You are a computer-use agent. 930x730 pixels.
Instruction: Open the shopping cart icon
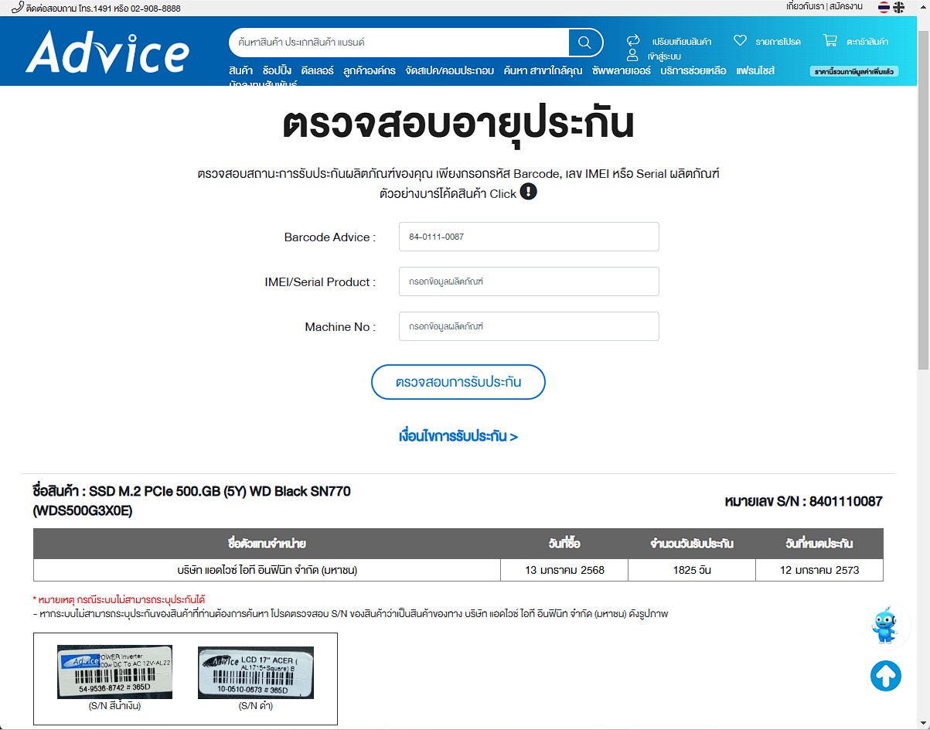click(830, 41)
